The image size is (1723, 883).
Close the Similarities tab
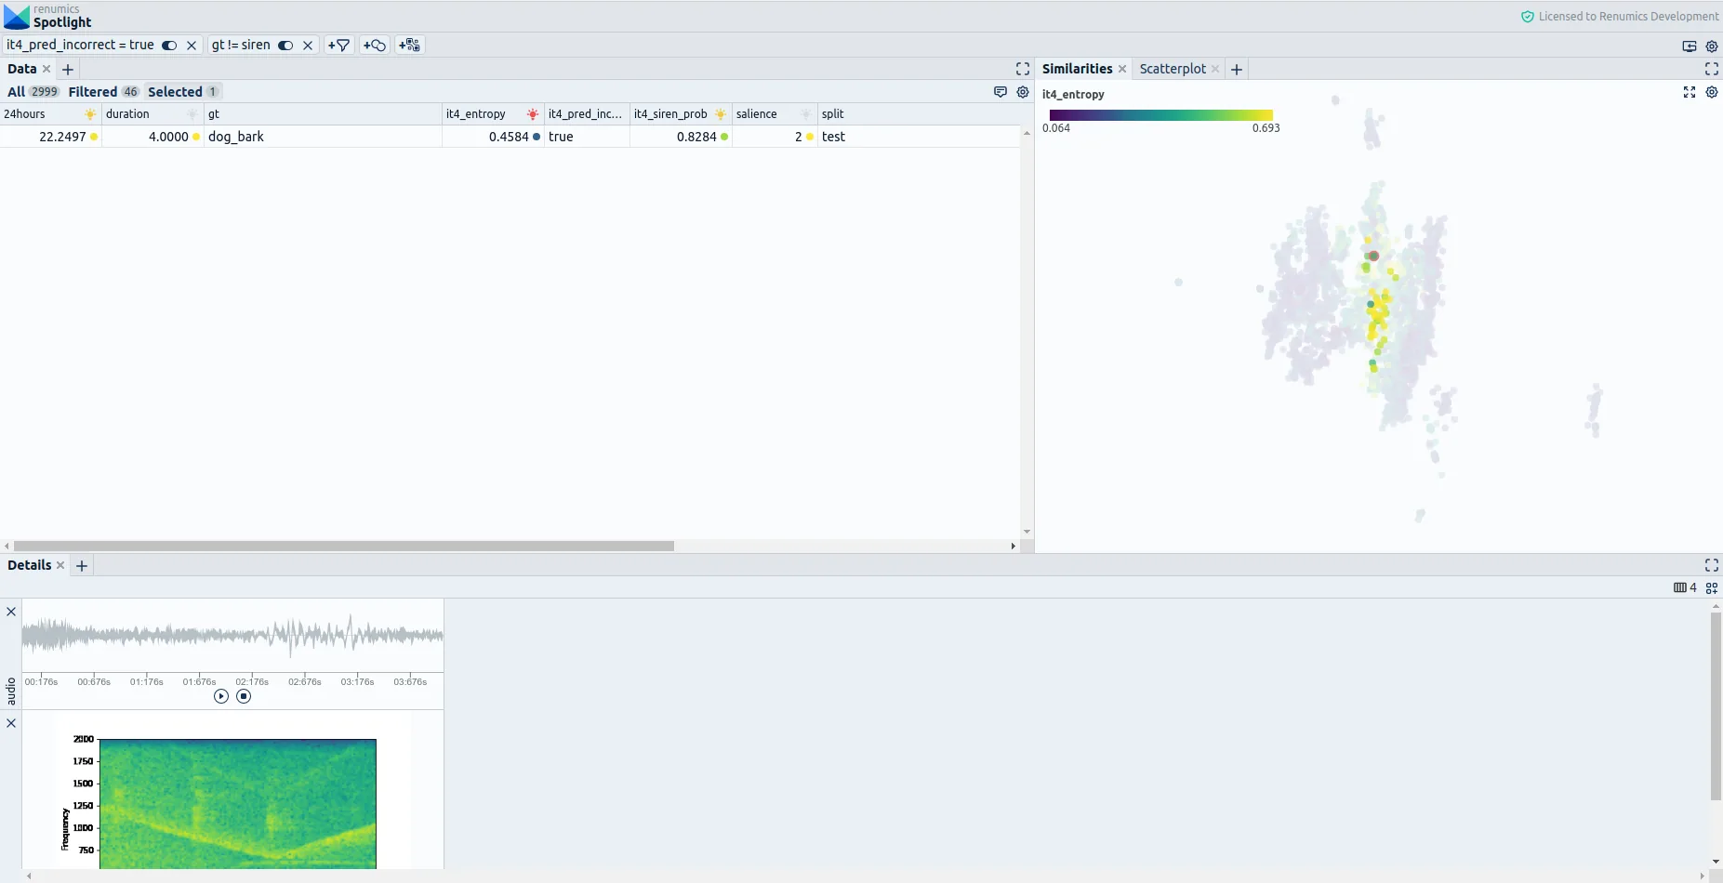click(1122, 69)
